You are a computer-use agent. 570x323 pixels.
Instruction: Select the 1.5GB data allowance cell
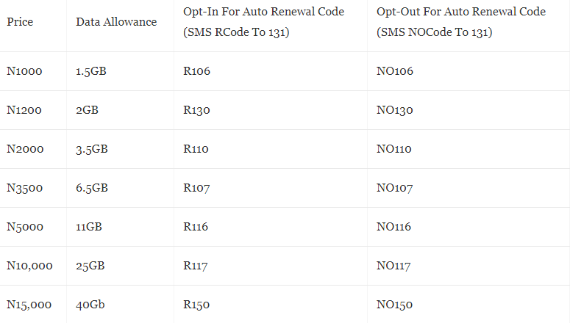[x=92, y=71]
